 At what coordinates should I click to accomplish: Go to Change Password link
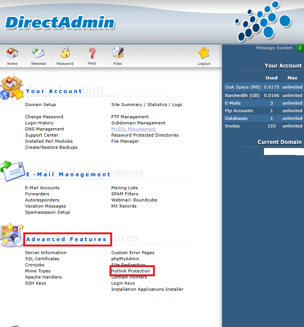point(44,117)
